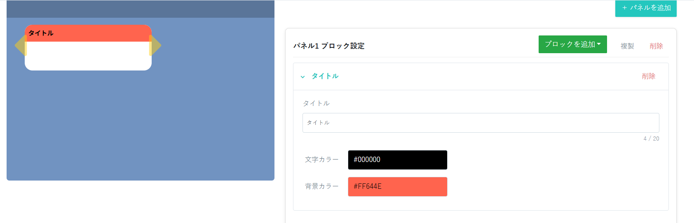The image size is (694, 223).
Task: Open the ブロックを追加 dropdown
Action: point(572,45)
